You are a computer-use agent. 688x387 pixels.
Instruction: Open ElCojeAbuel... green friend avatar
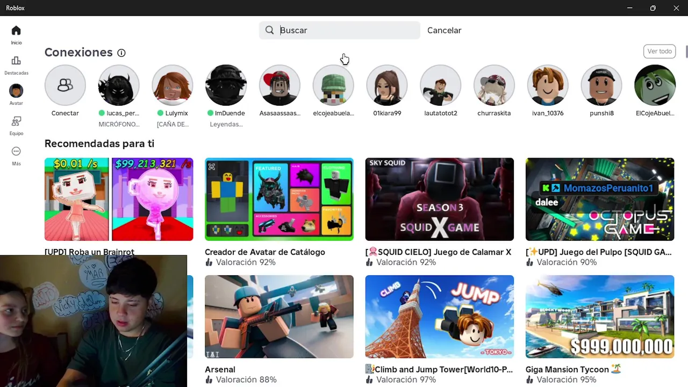click(655, 85)
